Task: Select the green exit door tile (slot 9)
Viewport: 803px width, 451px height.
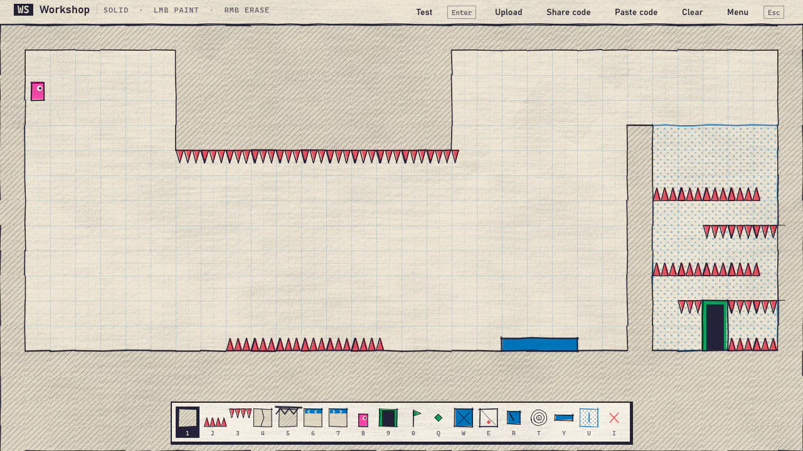Action: coord(388,418)
